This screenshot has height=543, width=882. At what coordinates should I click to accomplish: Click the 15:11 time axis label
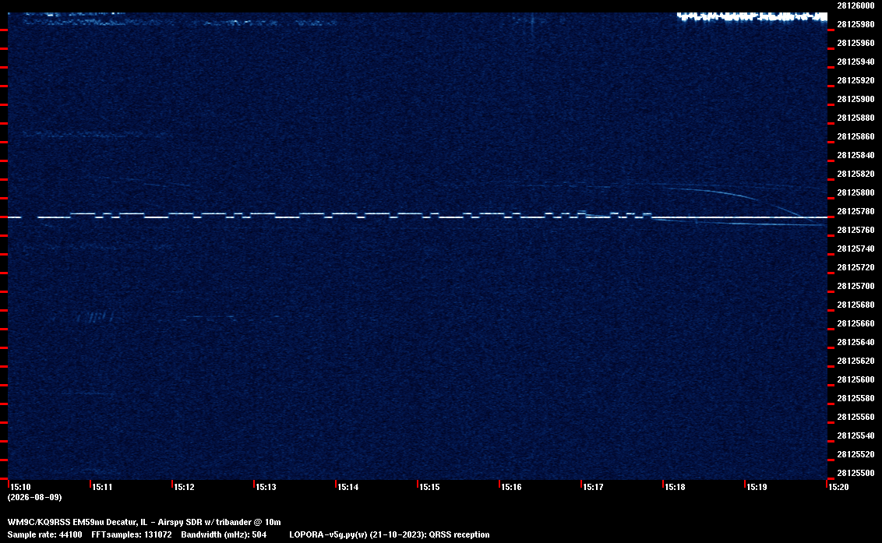[102, 487]
